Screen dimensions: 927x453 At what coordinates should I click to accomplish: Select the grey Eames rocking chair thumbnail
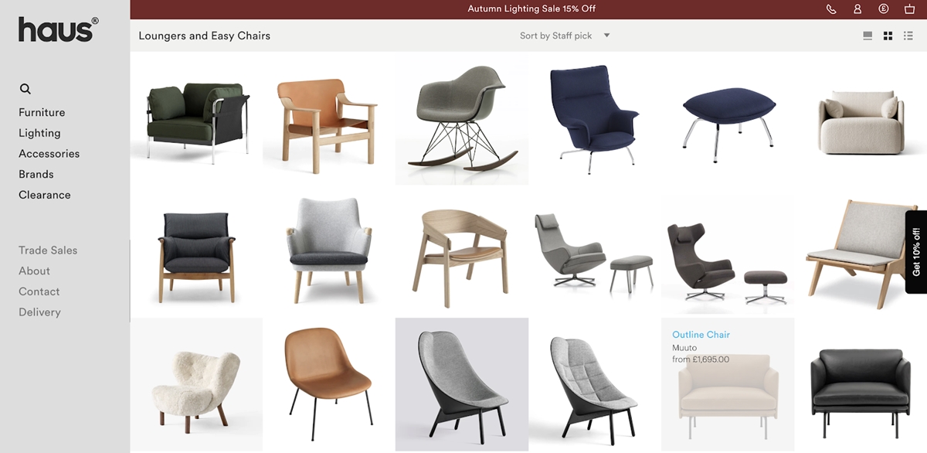tap(462, 118)
